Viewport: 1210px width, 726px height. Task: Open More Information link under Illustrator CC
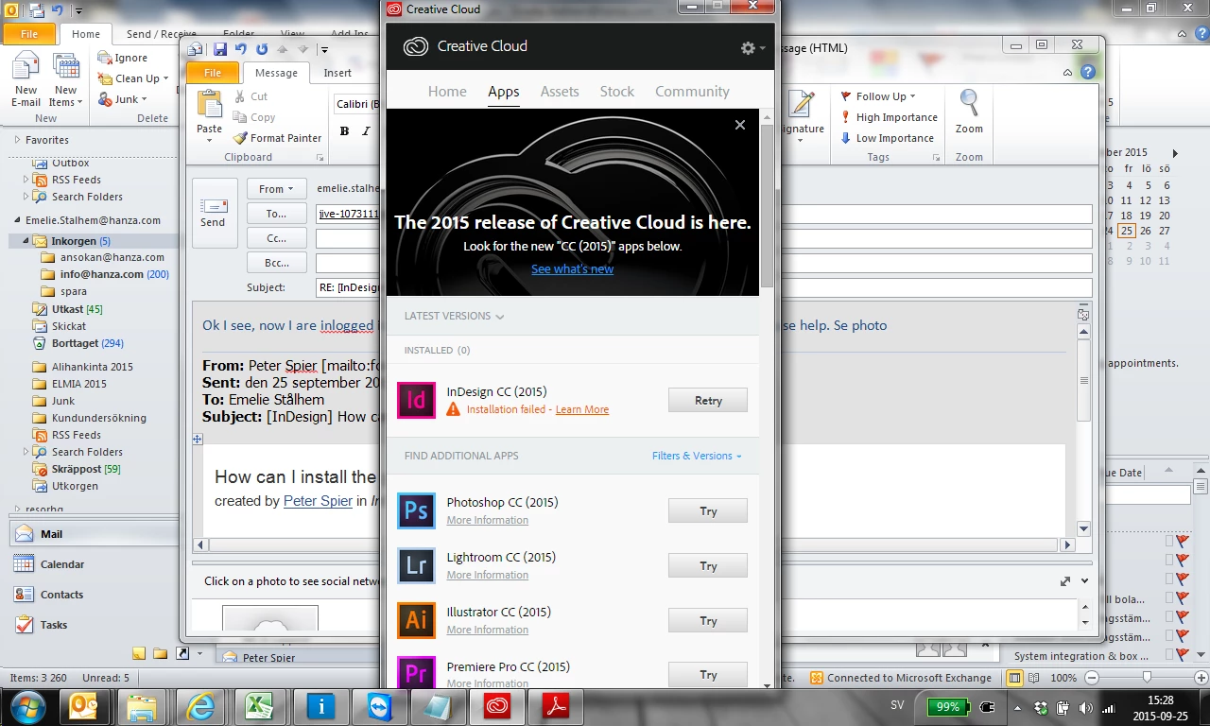click(x=488, y=630)
